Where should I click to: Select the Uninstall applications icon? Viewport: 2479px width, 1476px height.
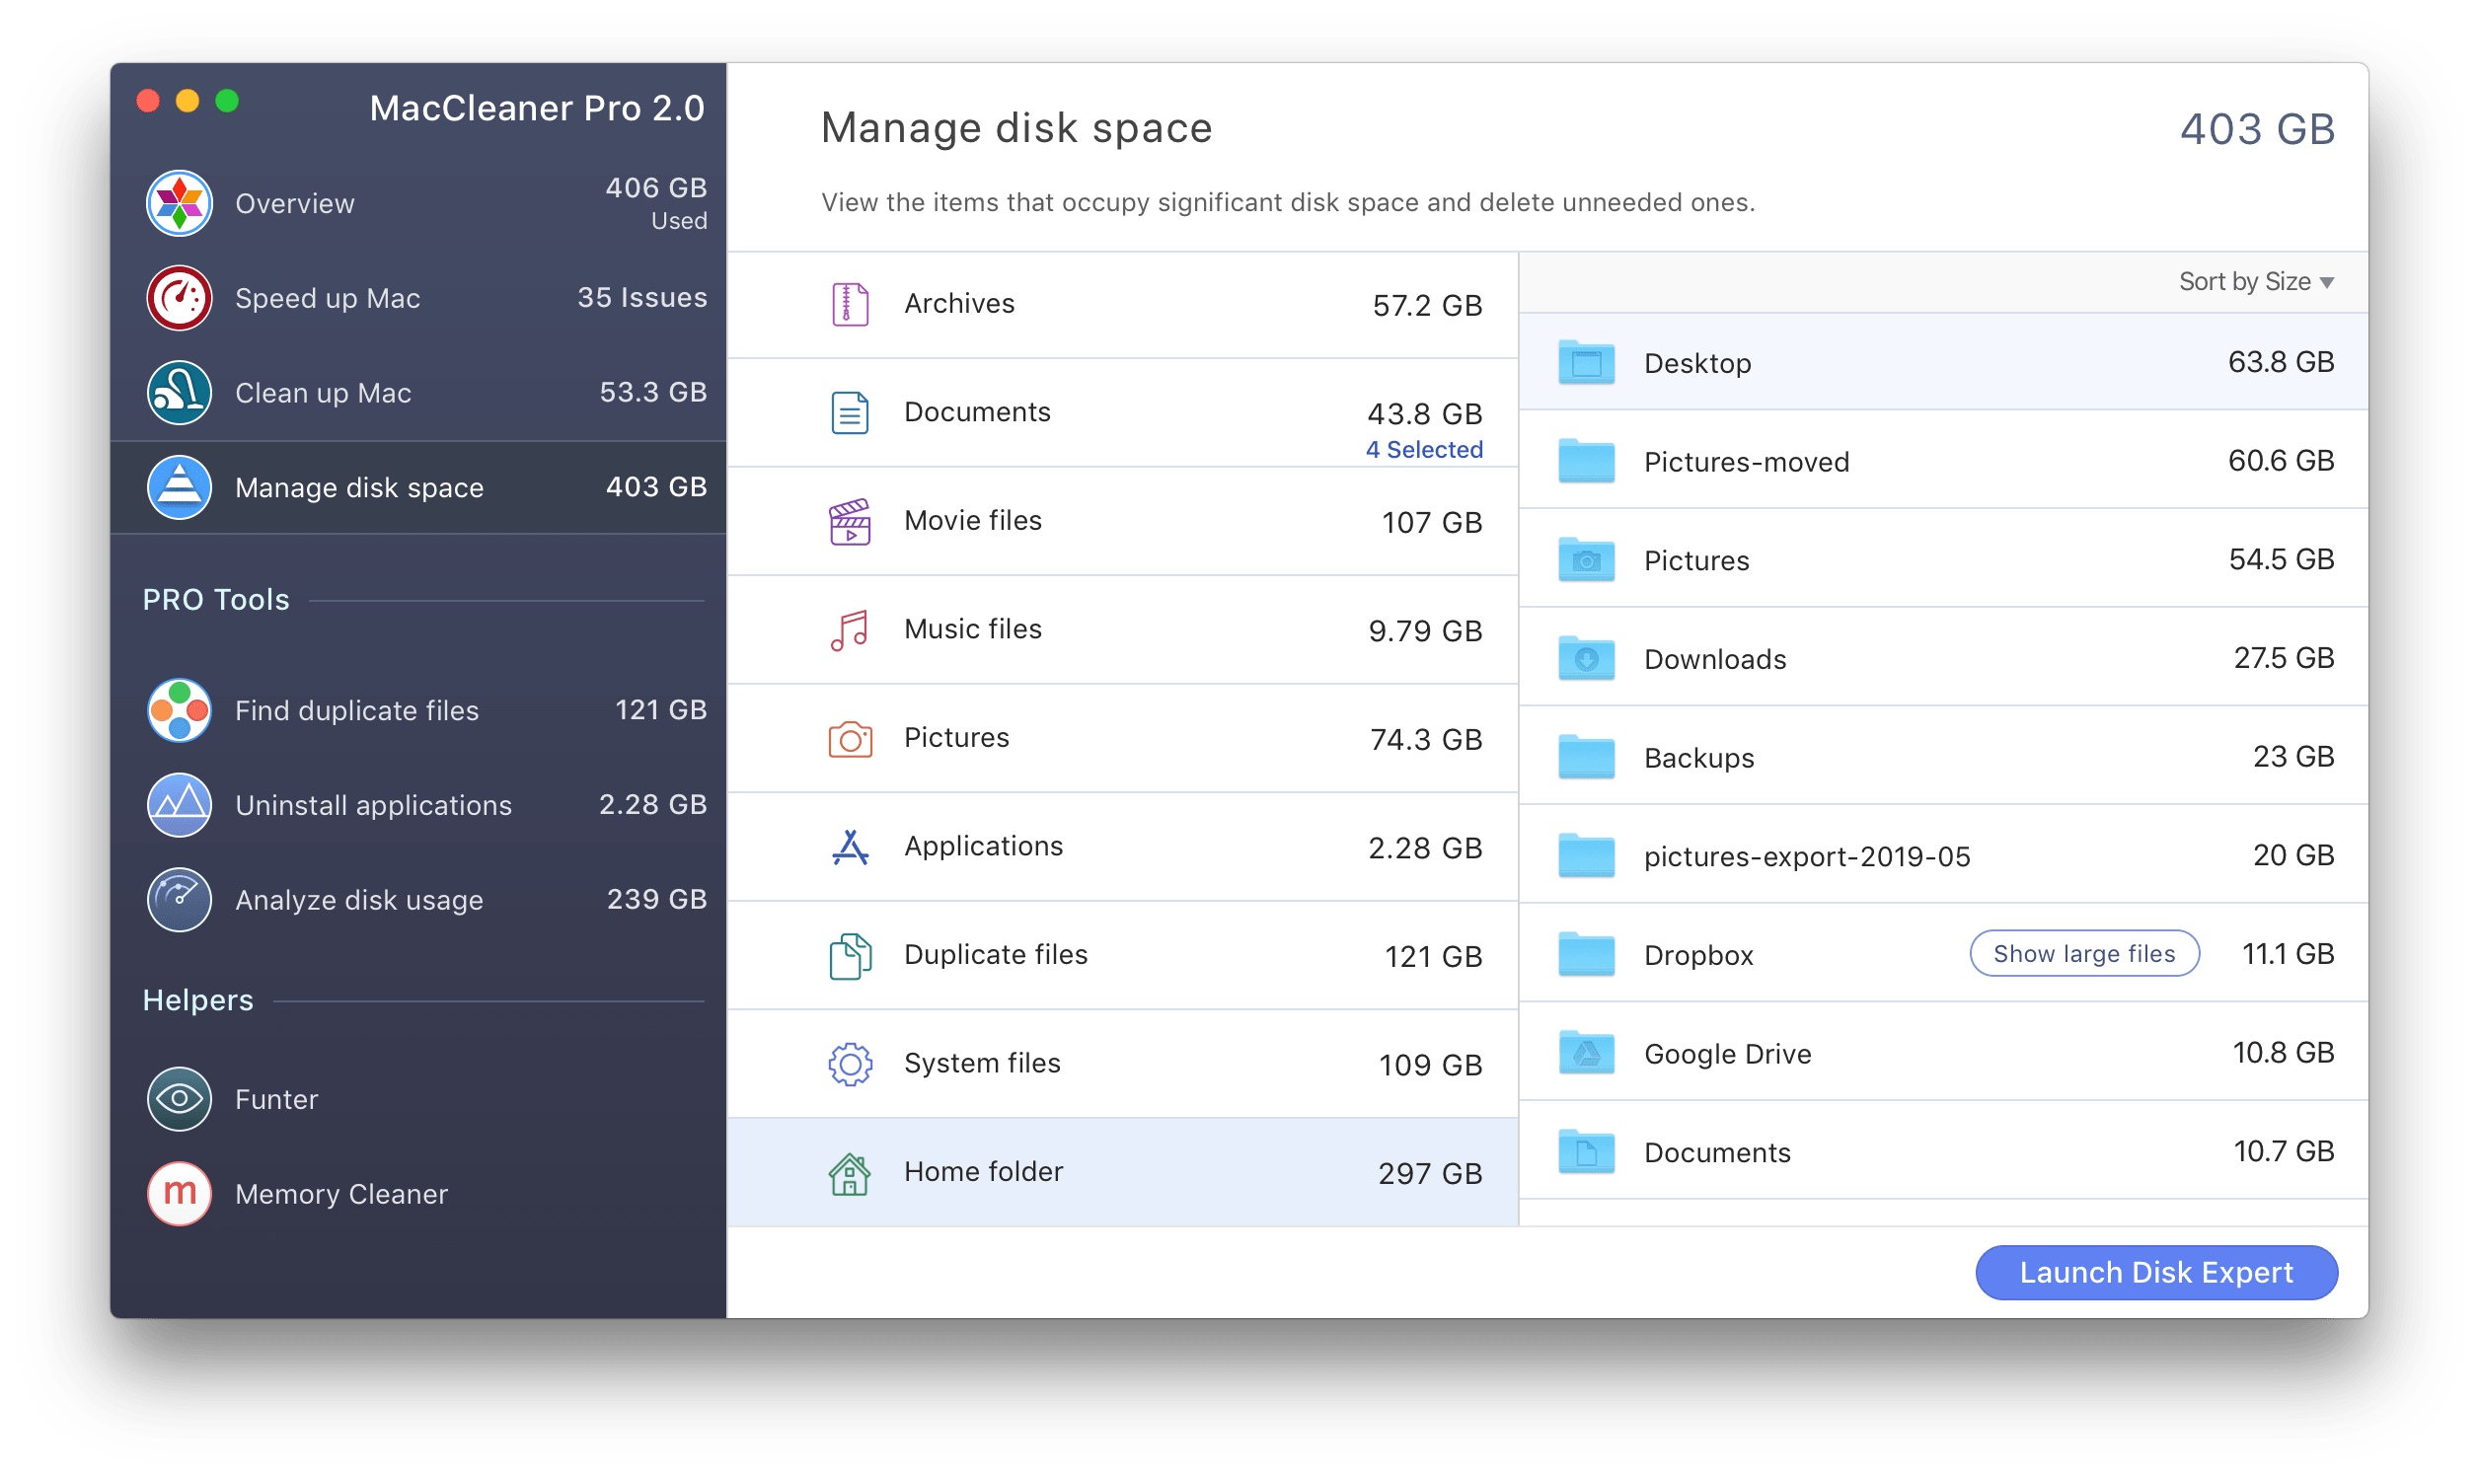coord(183,805)
